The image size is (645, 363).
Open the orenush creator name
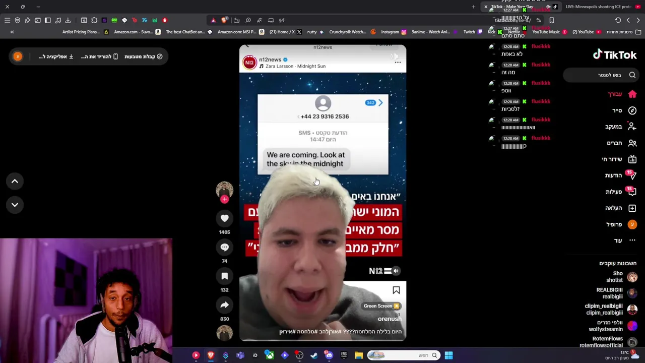pos(390,319)
